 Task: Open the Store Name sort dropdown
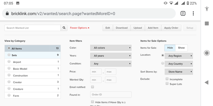[x=179, y=72]
